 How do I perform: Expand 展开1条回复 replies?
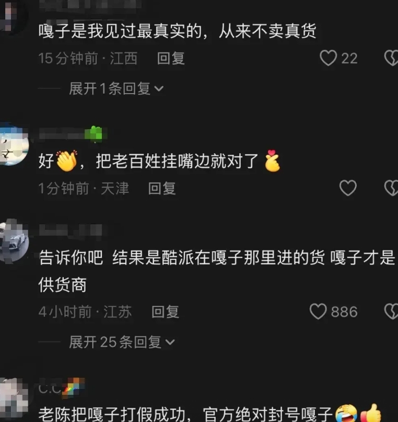[116, 88]
